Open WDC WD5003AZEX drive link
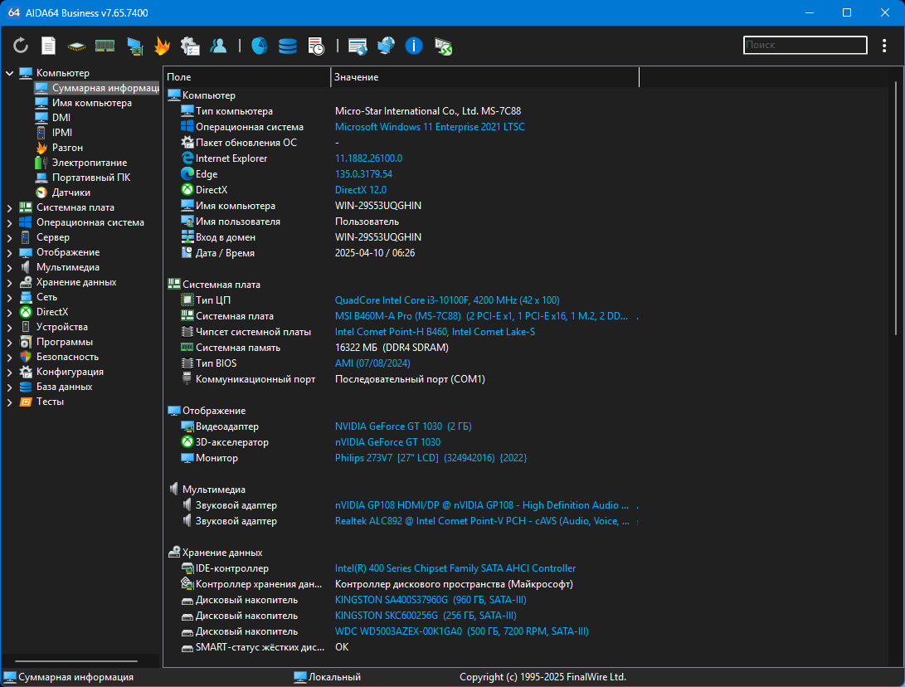Screen dimensions: 905x687 click(461, 631)
